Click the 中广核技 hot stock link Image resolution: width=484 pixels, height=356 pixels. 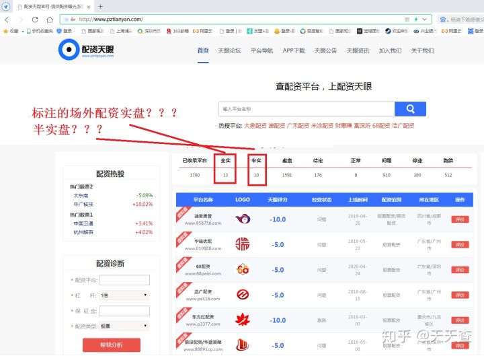[x=83, y=205]
